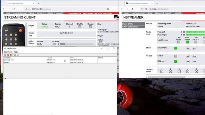Open REBOOT in Instreamer nav bar
Screen dimensions: 205x115
click(178, 13)
